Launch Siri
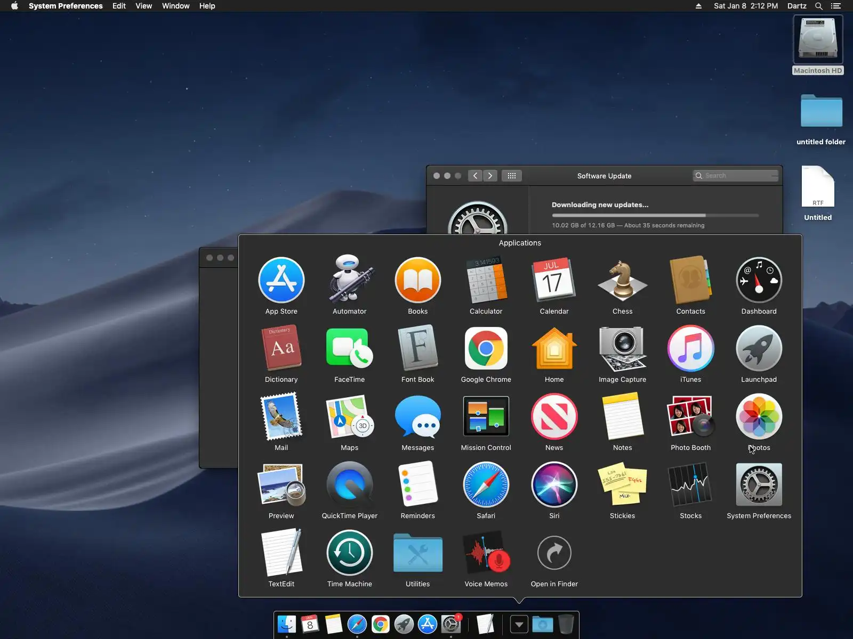 coord(554,485)
